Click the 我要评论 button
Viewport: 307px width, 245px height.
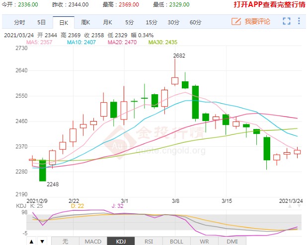tap(257, 22)
